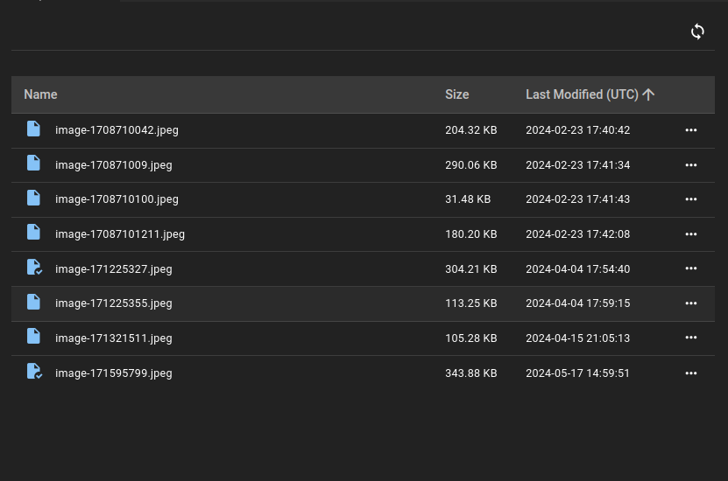Click file icon for image-171225355.jpeg
The height and width of the screenshot is (481, 728).
click(33, 302)
